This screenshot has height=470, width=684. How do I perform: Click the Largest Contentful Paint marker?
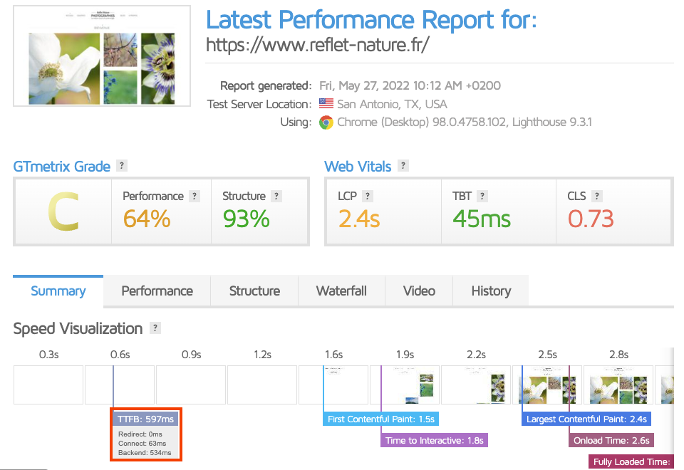click(x=586, y=419)
